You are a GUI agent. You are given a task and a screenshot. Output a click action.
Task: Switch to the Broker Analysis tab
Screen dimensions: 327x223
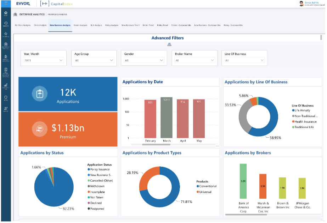point(80,25)
